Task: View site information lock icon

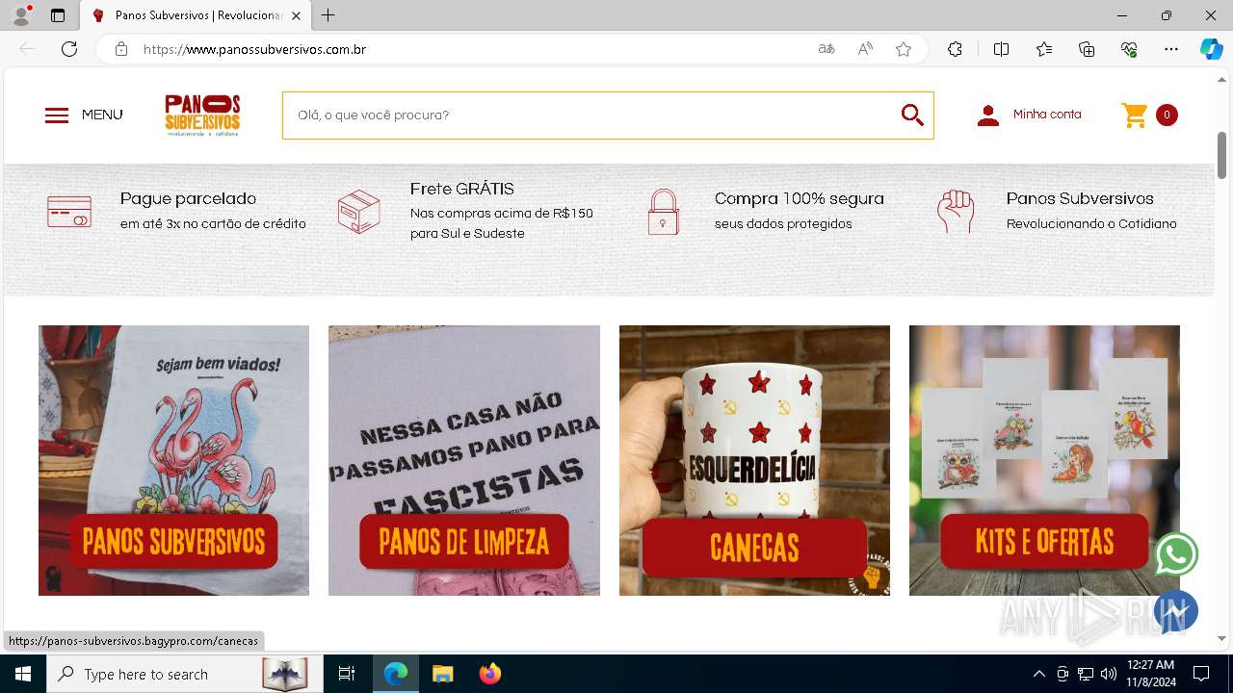Action: (x=121, y=49)
